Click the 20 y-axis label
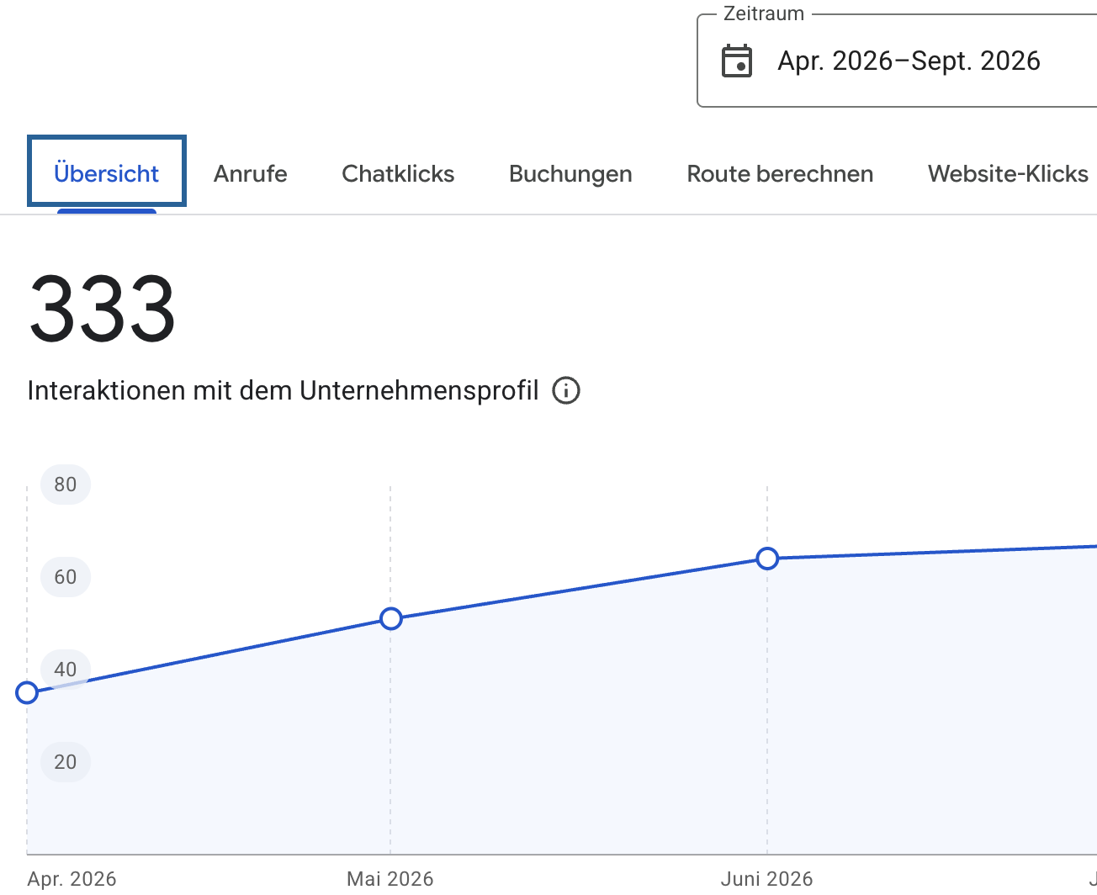 [x=66, y=762]
